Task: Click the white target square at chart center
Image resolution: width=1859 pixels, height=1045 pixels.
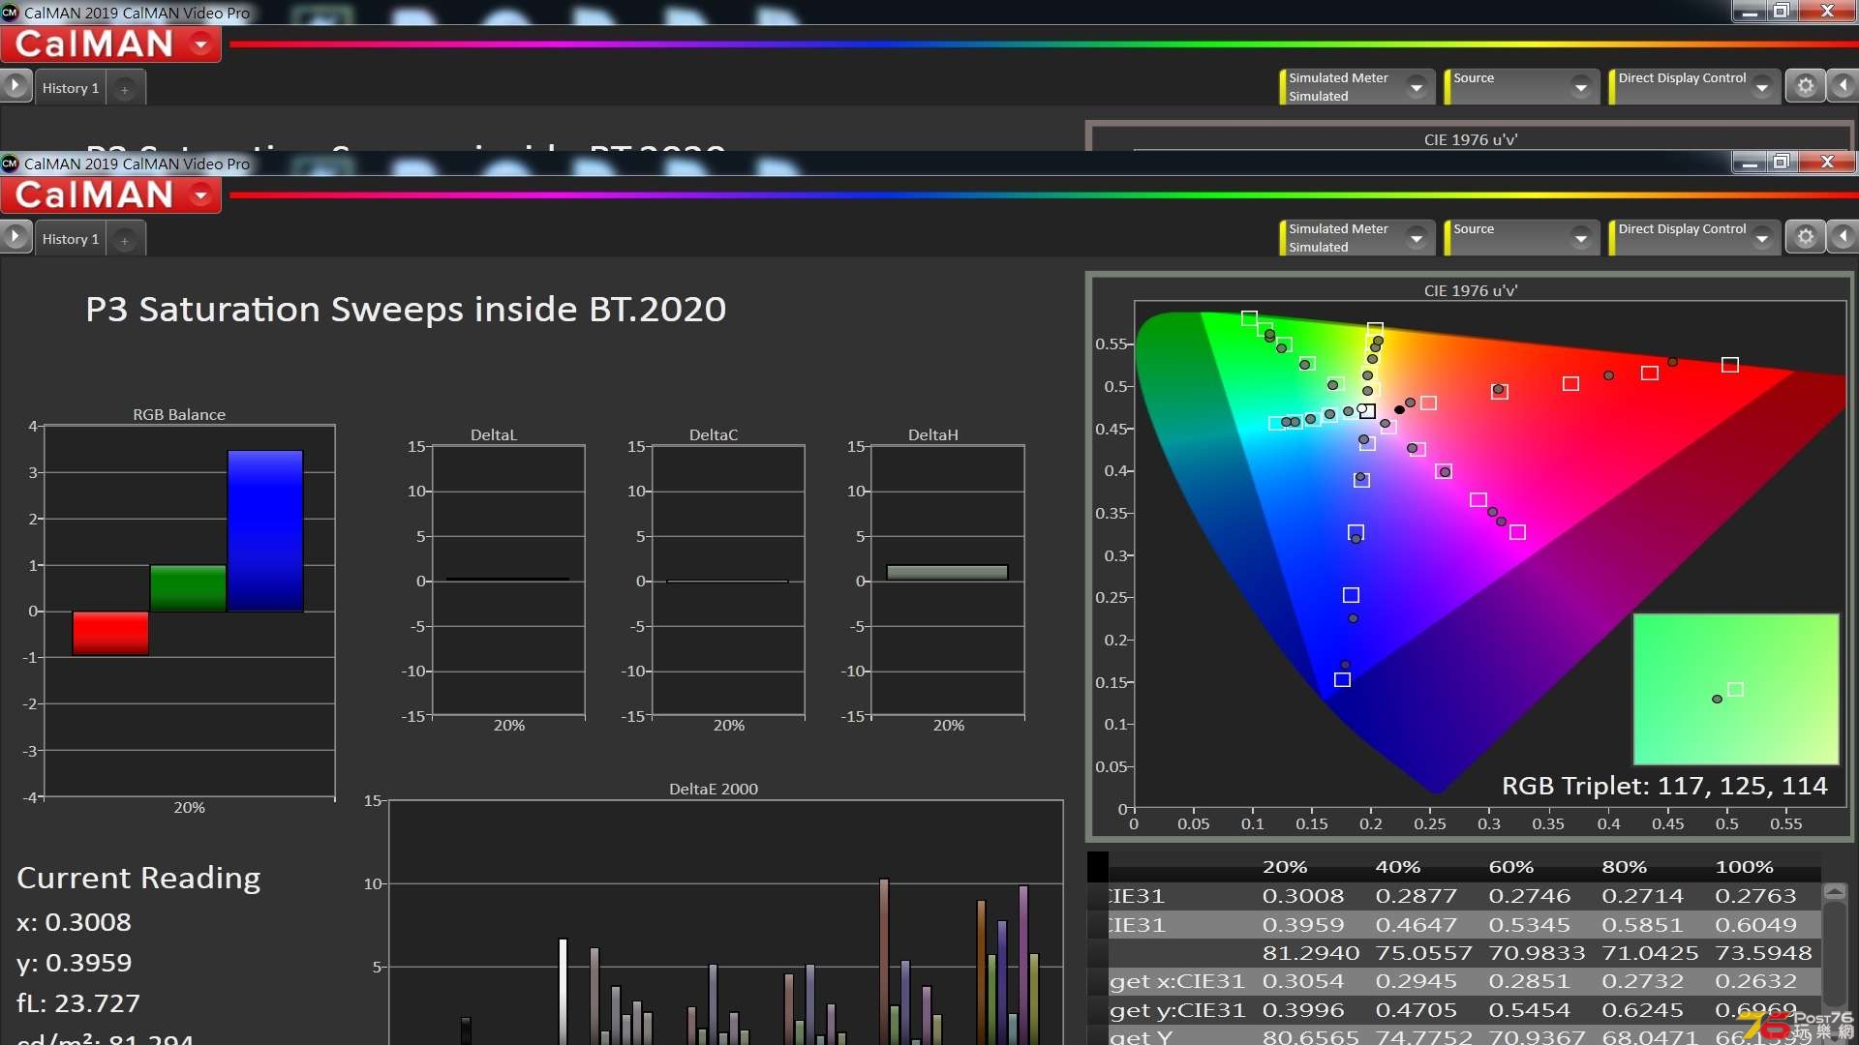Action: tap(1367, 411)
